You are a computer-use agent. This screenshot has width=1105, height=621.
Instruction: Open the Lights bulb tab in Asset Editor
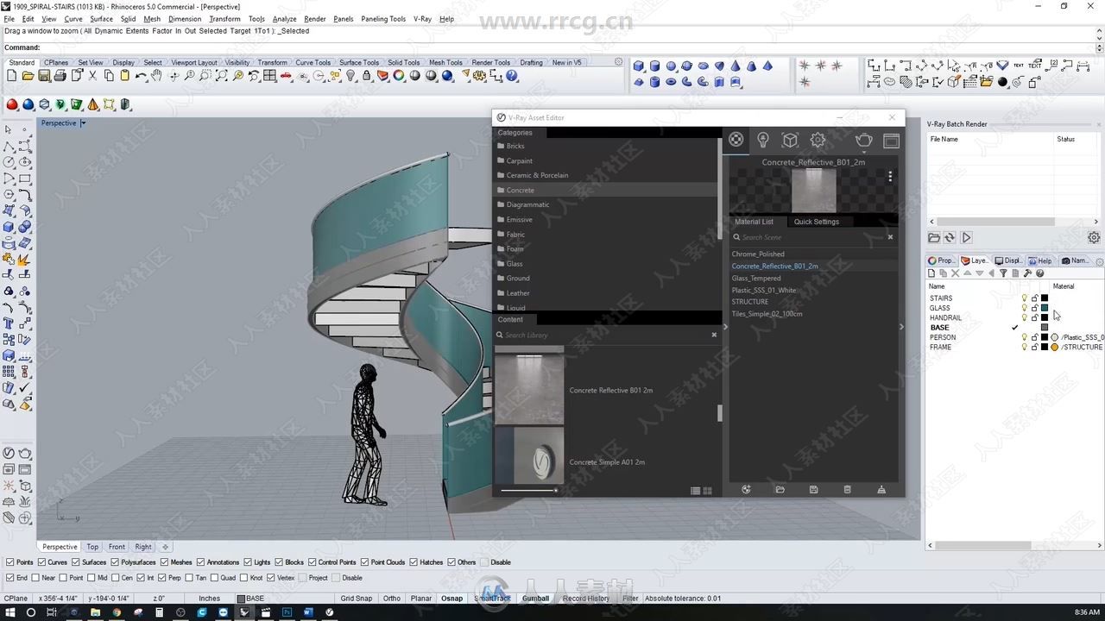763,140
